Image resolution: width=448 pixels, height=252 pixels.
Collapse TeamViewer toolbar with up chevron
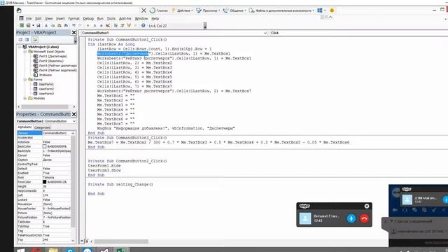[330, 17]
